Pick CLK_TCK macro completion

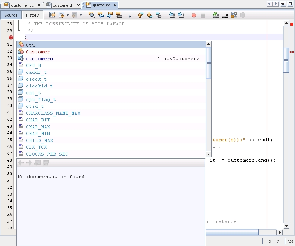[111, 147]
